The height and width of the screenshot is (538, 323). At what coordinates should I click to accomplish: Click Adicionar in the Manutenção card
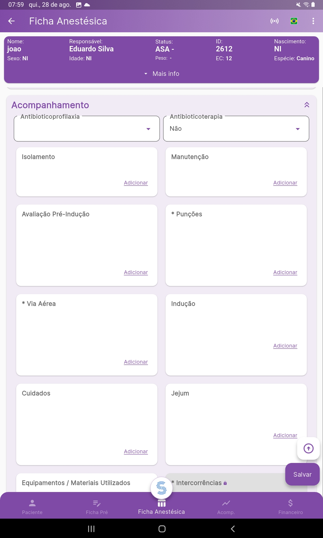click(x=285, y=183)
